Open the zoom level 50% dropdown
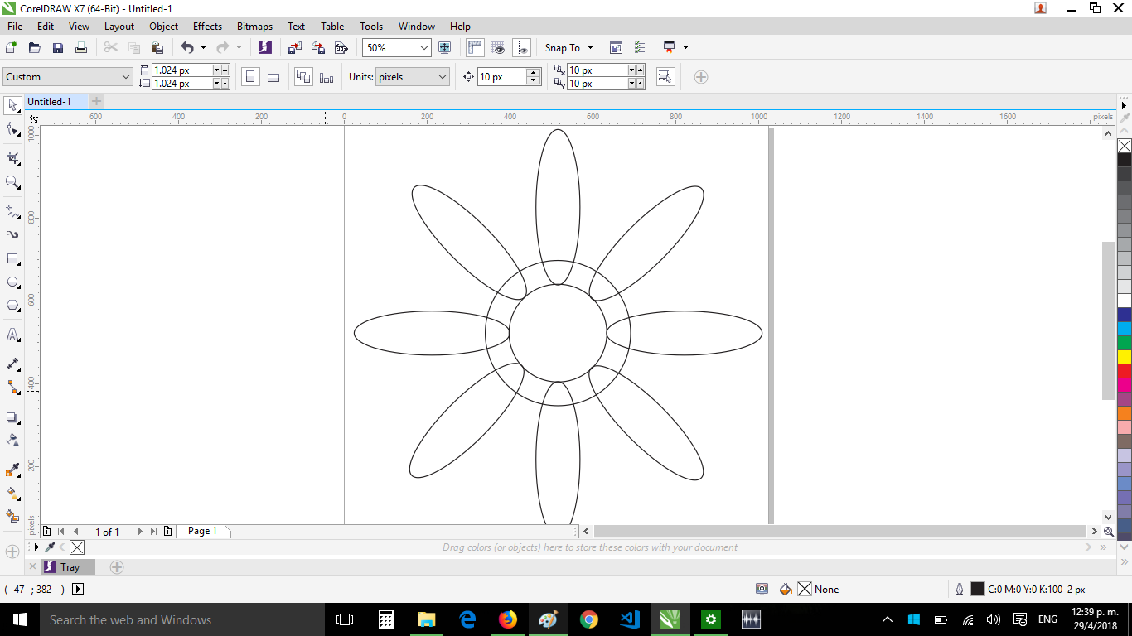 424,48
